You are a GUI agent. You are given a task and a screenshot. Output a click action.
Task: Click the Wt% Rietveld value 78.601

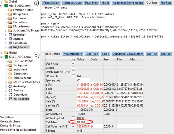81,114
